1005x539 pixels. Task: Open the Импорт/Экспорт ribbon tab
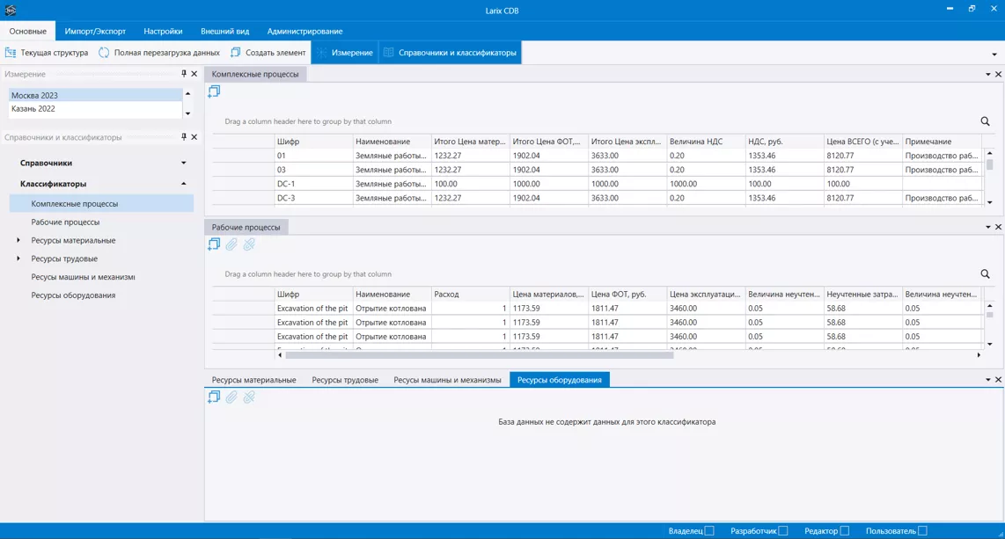(95, 31)
